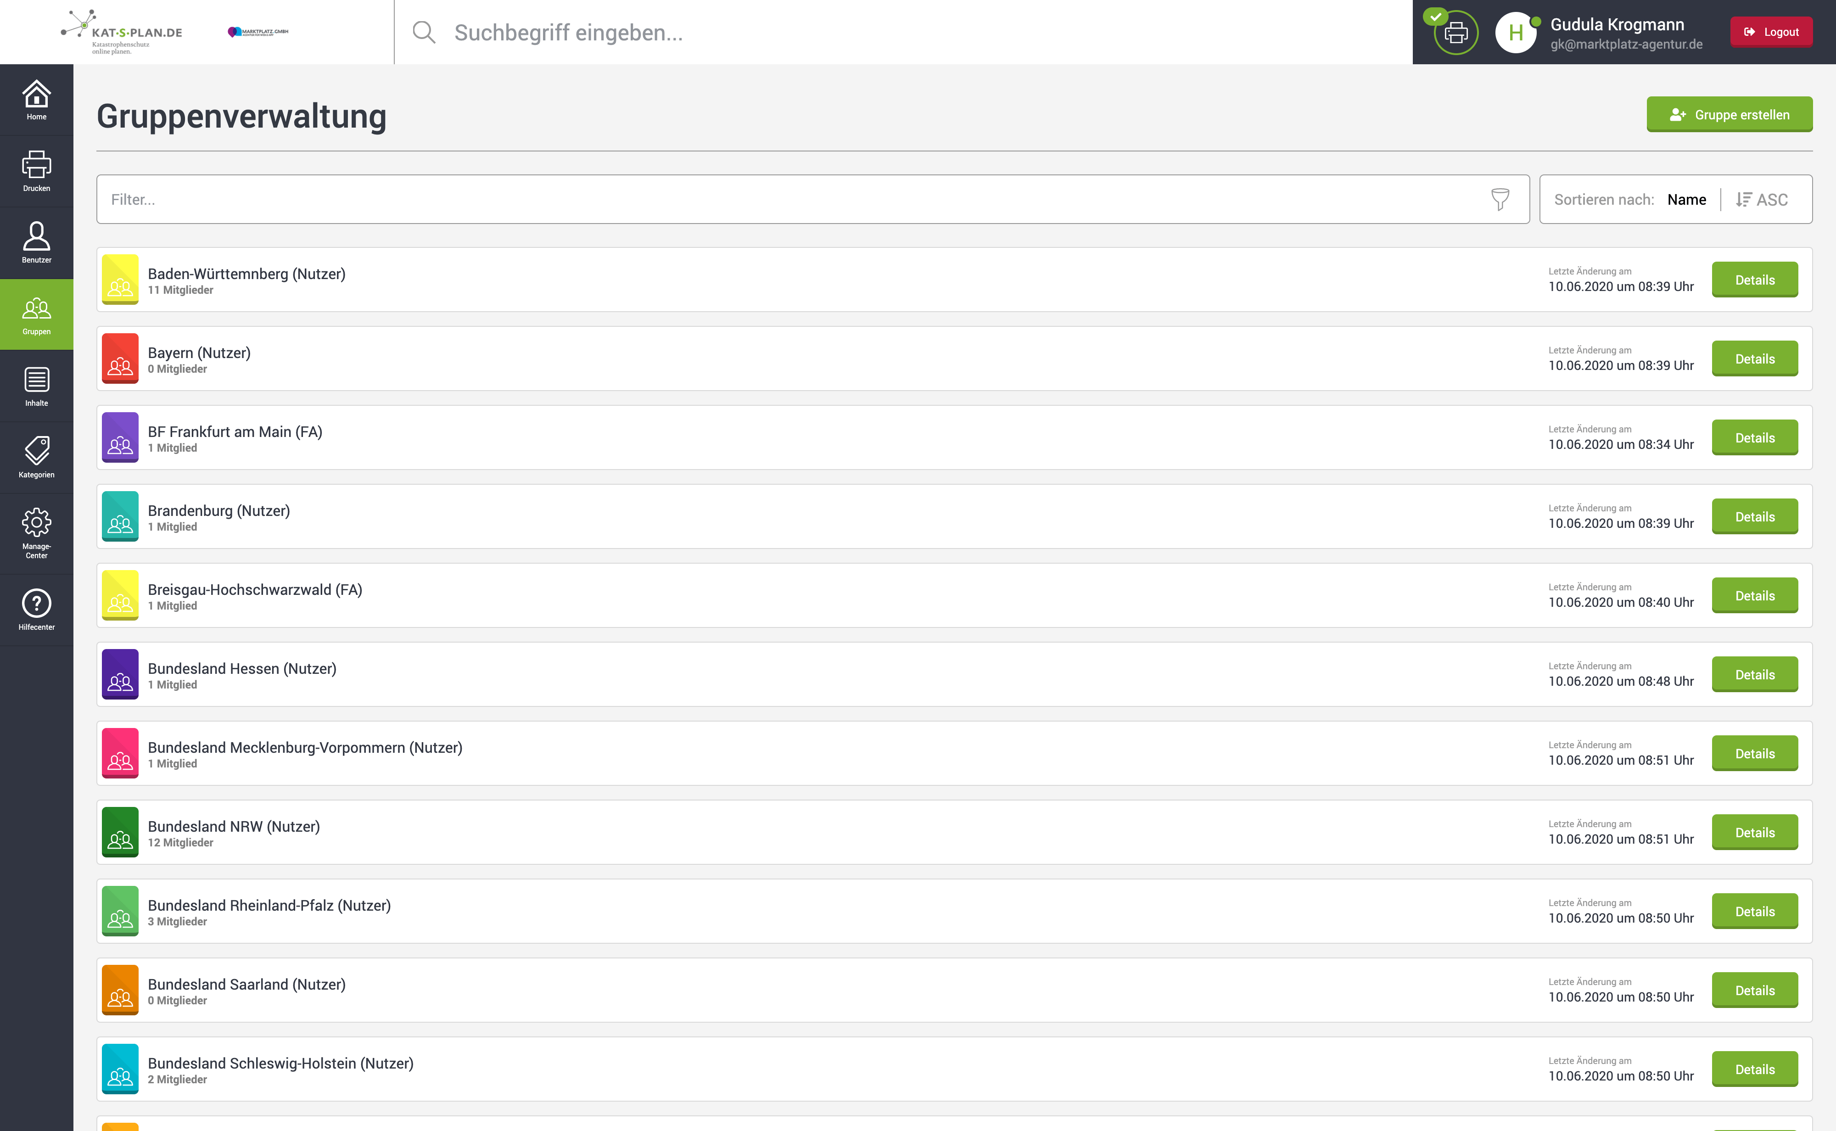Click the Gudula Krogmann avatar
This screenshot has height=1131, width=1836.
point(1515,32)
